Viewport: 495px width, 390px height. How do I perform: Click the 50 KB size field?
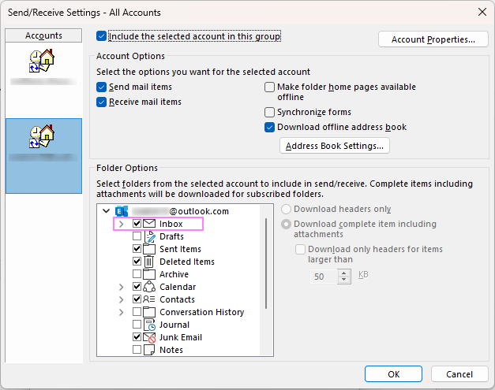(324, 277)
